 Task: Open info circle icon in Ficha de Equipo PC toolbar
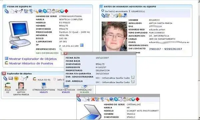click(x=40, y=11)
